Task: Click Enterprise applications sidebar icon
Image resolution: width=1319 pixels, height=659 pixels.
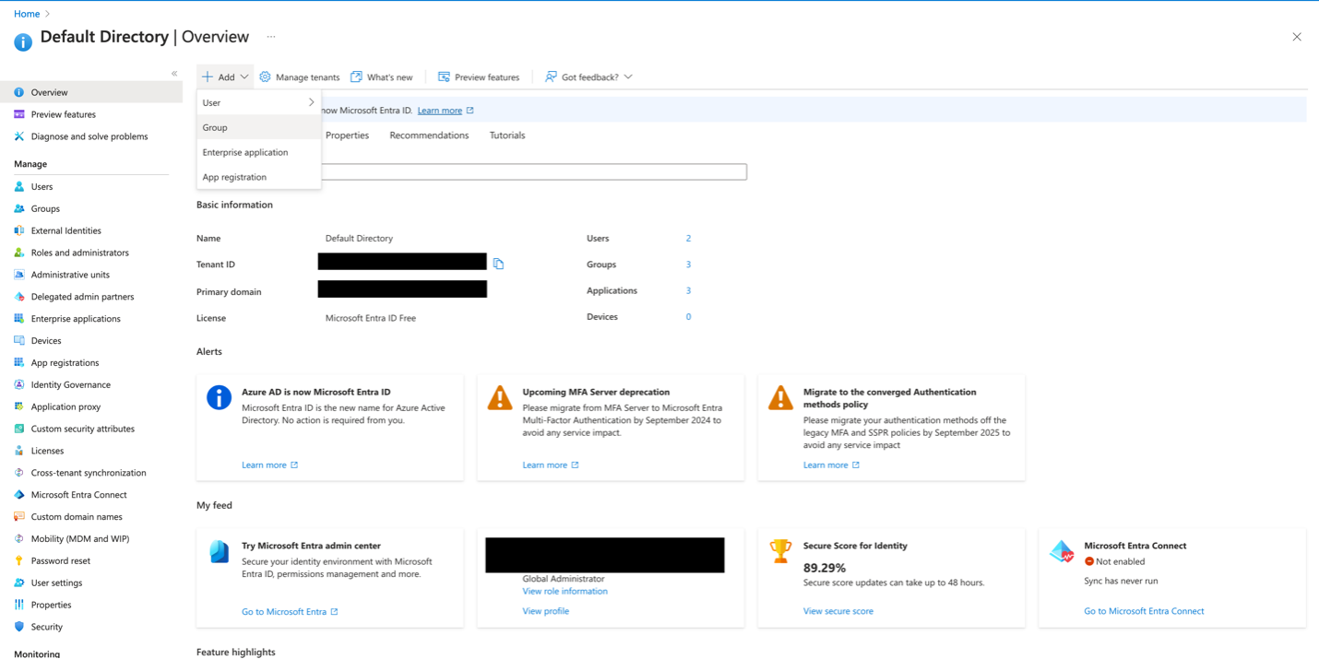Action: [x=19, y=319]
